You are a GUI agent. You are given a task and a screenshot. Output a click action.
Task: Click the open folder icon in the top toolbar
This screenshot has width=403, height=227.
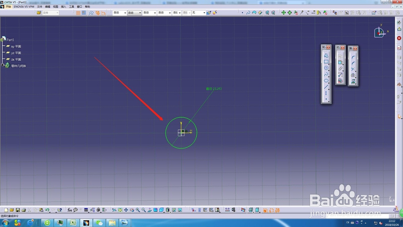[x=39, y=12]
